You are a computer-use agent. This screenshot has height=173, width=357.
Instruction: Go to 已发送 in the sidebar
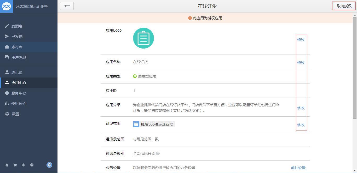(17, 37)
